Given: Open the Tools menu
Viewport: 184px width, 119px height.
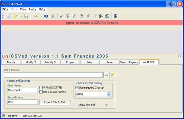Looking at the screenshot, I should point(33,10).
